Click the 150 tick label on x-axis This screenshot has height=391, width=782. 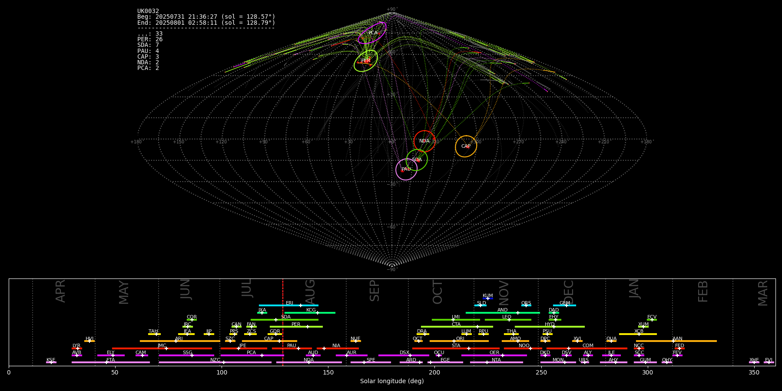point(328,373)
